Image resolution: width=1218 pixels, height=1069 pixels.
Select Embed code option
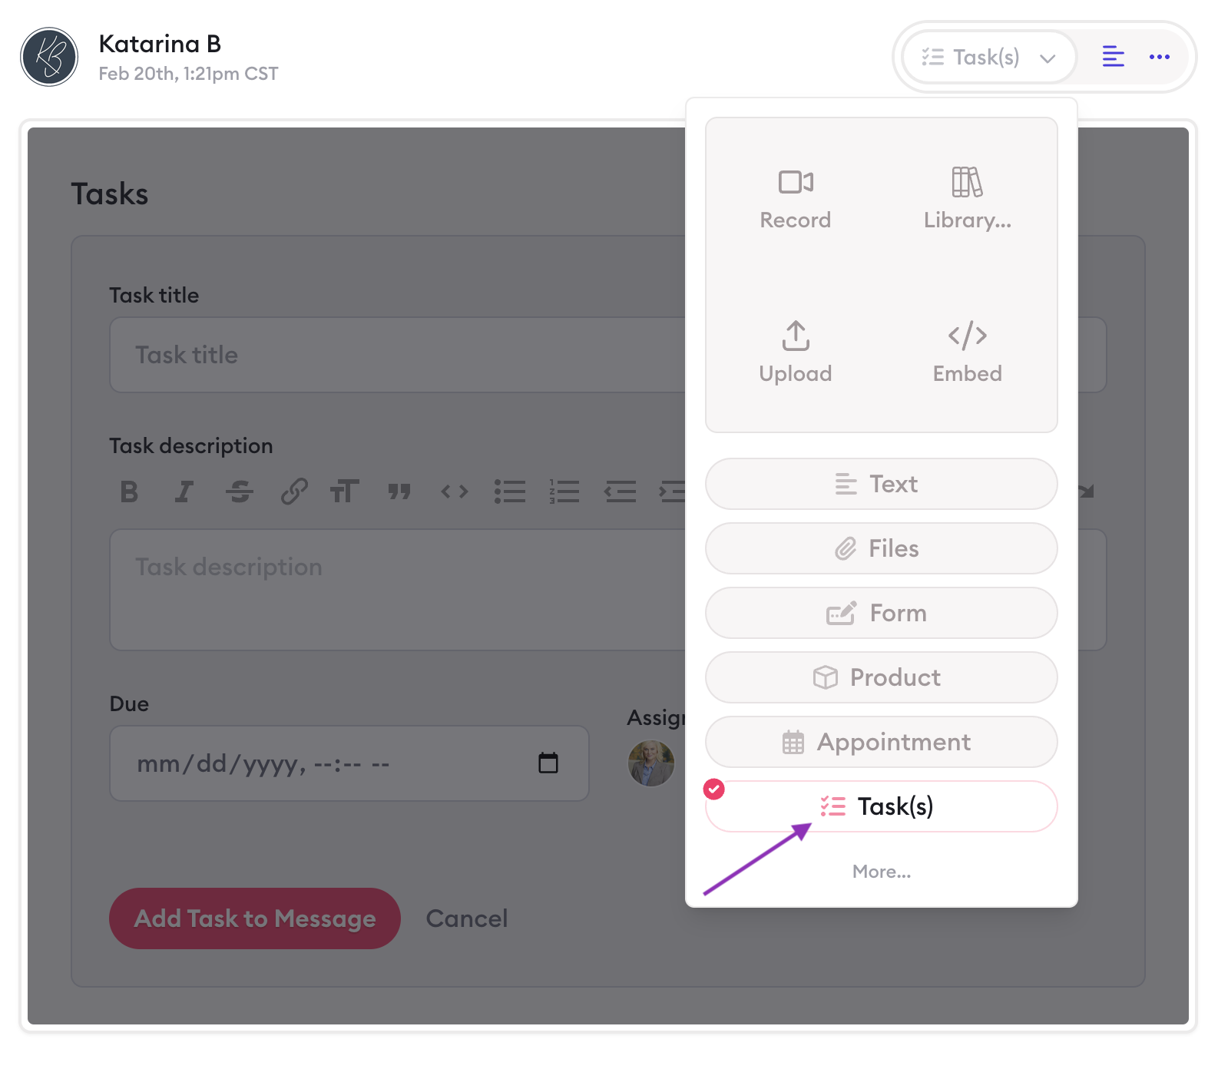pos(967,352)
